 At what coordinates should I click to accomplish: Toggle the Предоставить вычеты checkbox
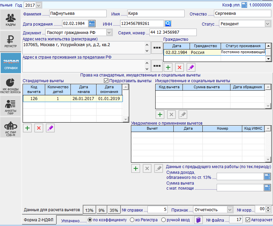coord(106,81)
